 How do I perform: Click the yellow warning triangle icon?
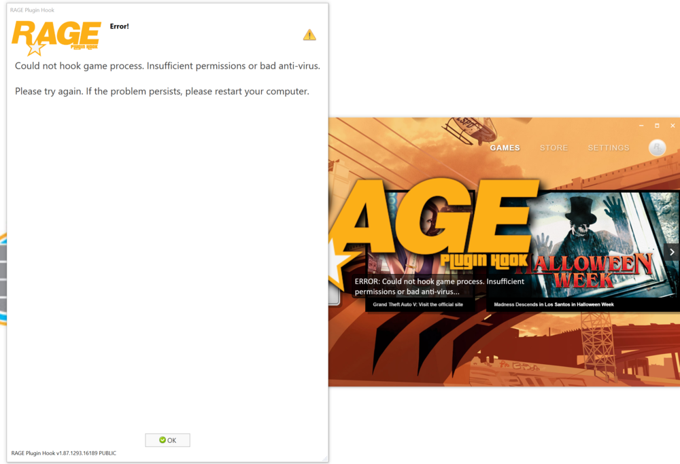tap(309, 34)
